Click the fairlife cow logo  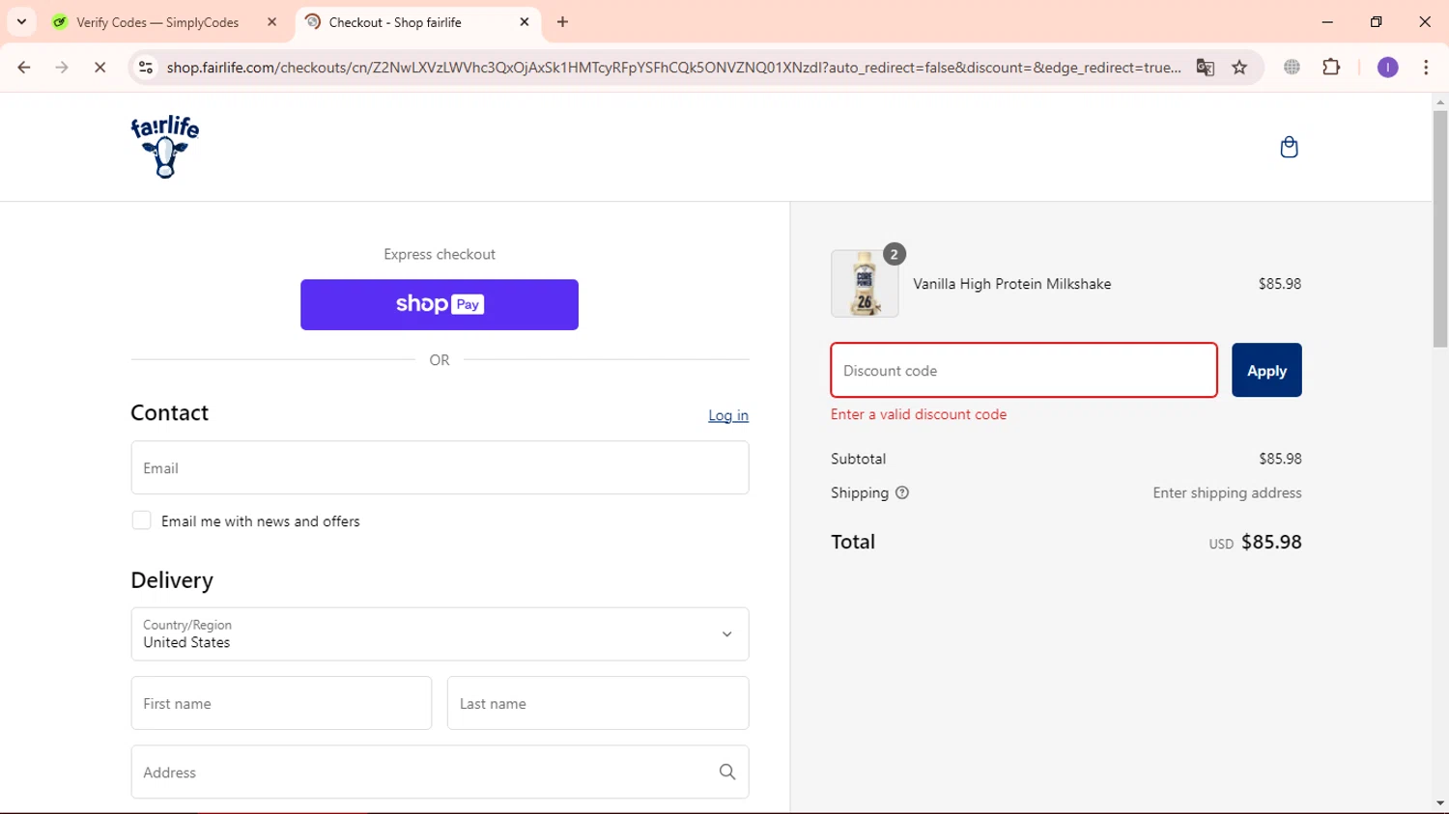click(x=165, y=147)
